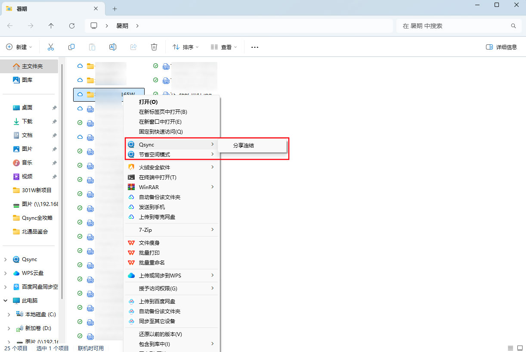
Task: Click the Copy icon in toolbar
Action: [x=71, y=47]
